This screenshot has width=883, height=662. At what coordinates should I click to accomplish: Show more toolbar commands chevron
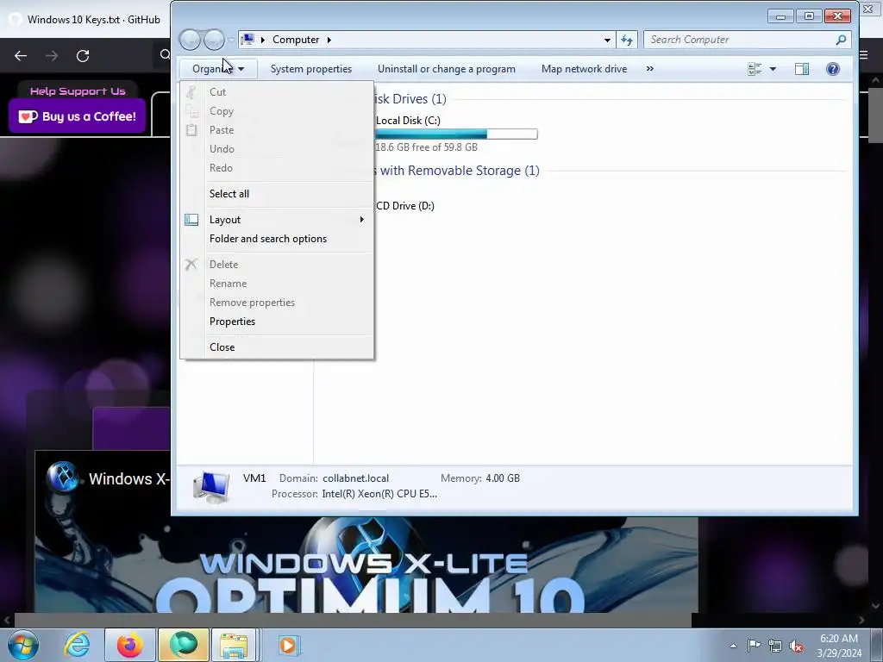[650, 69]
